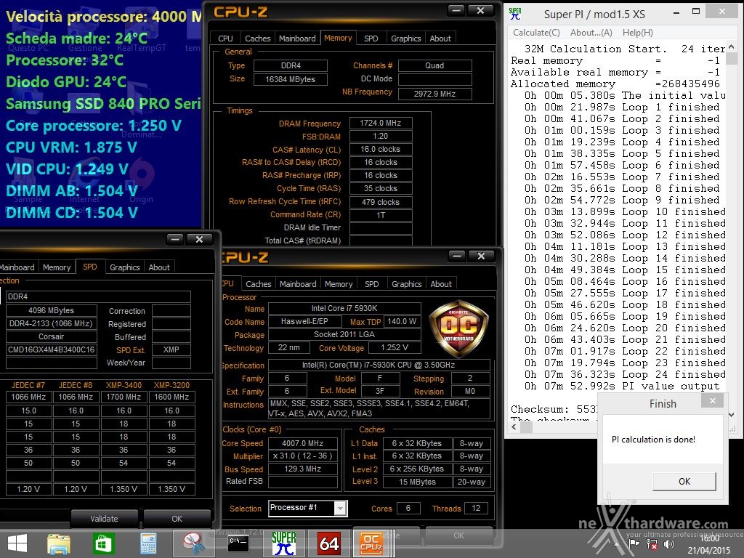Close the Finish dialog with X
This screenshot has width=744, height=558.
coord(713,401)
